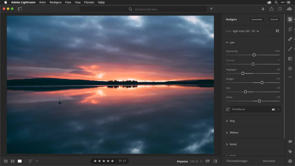Viewport: 295px width, 166px height.
Task: Open Versioner panel
Action: coord(269,161)
